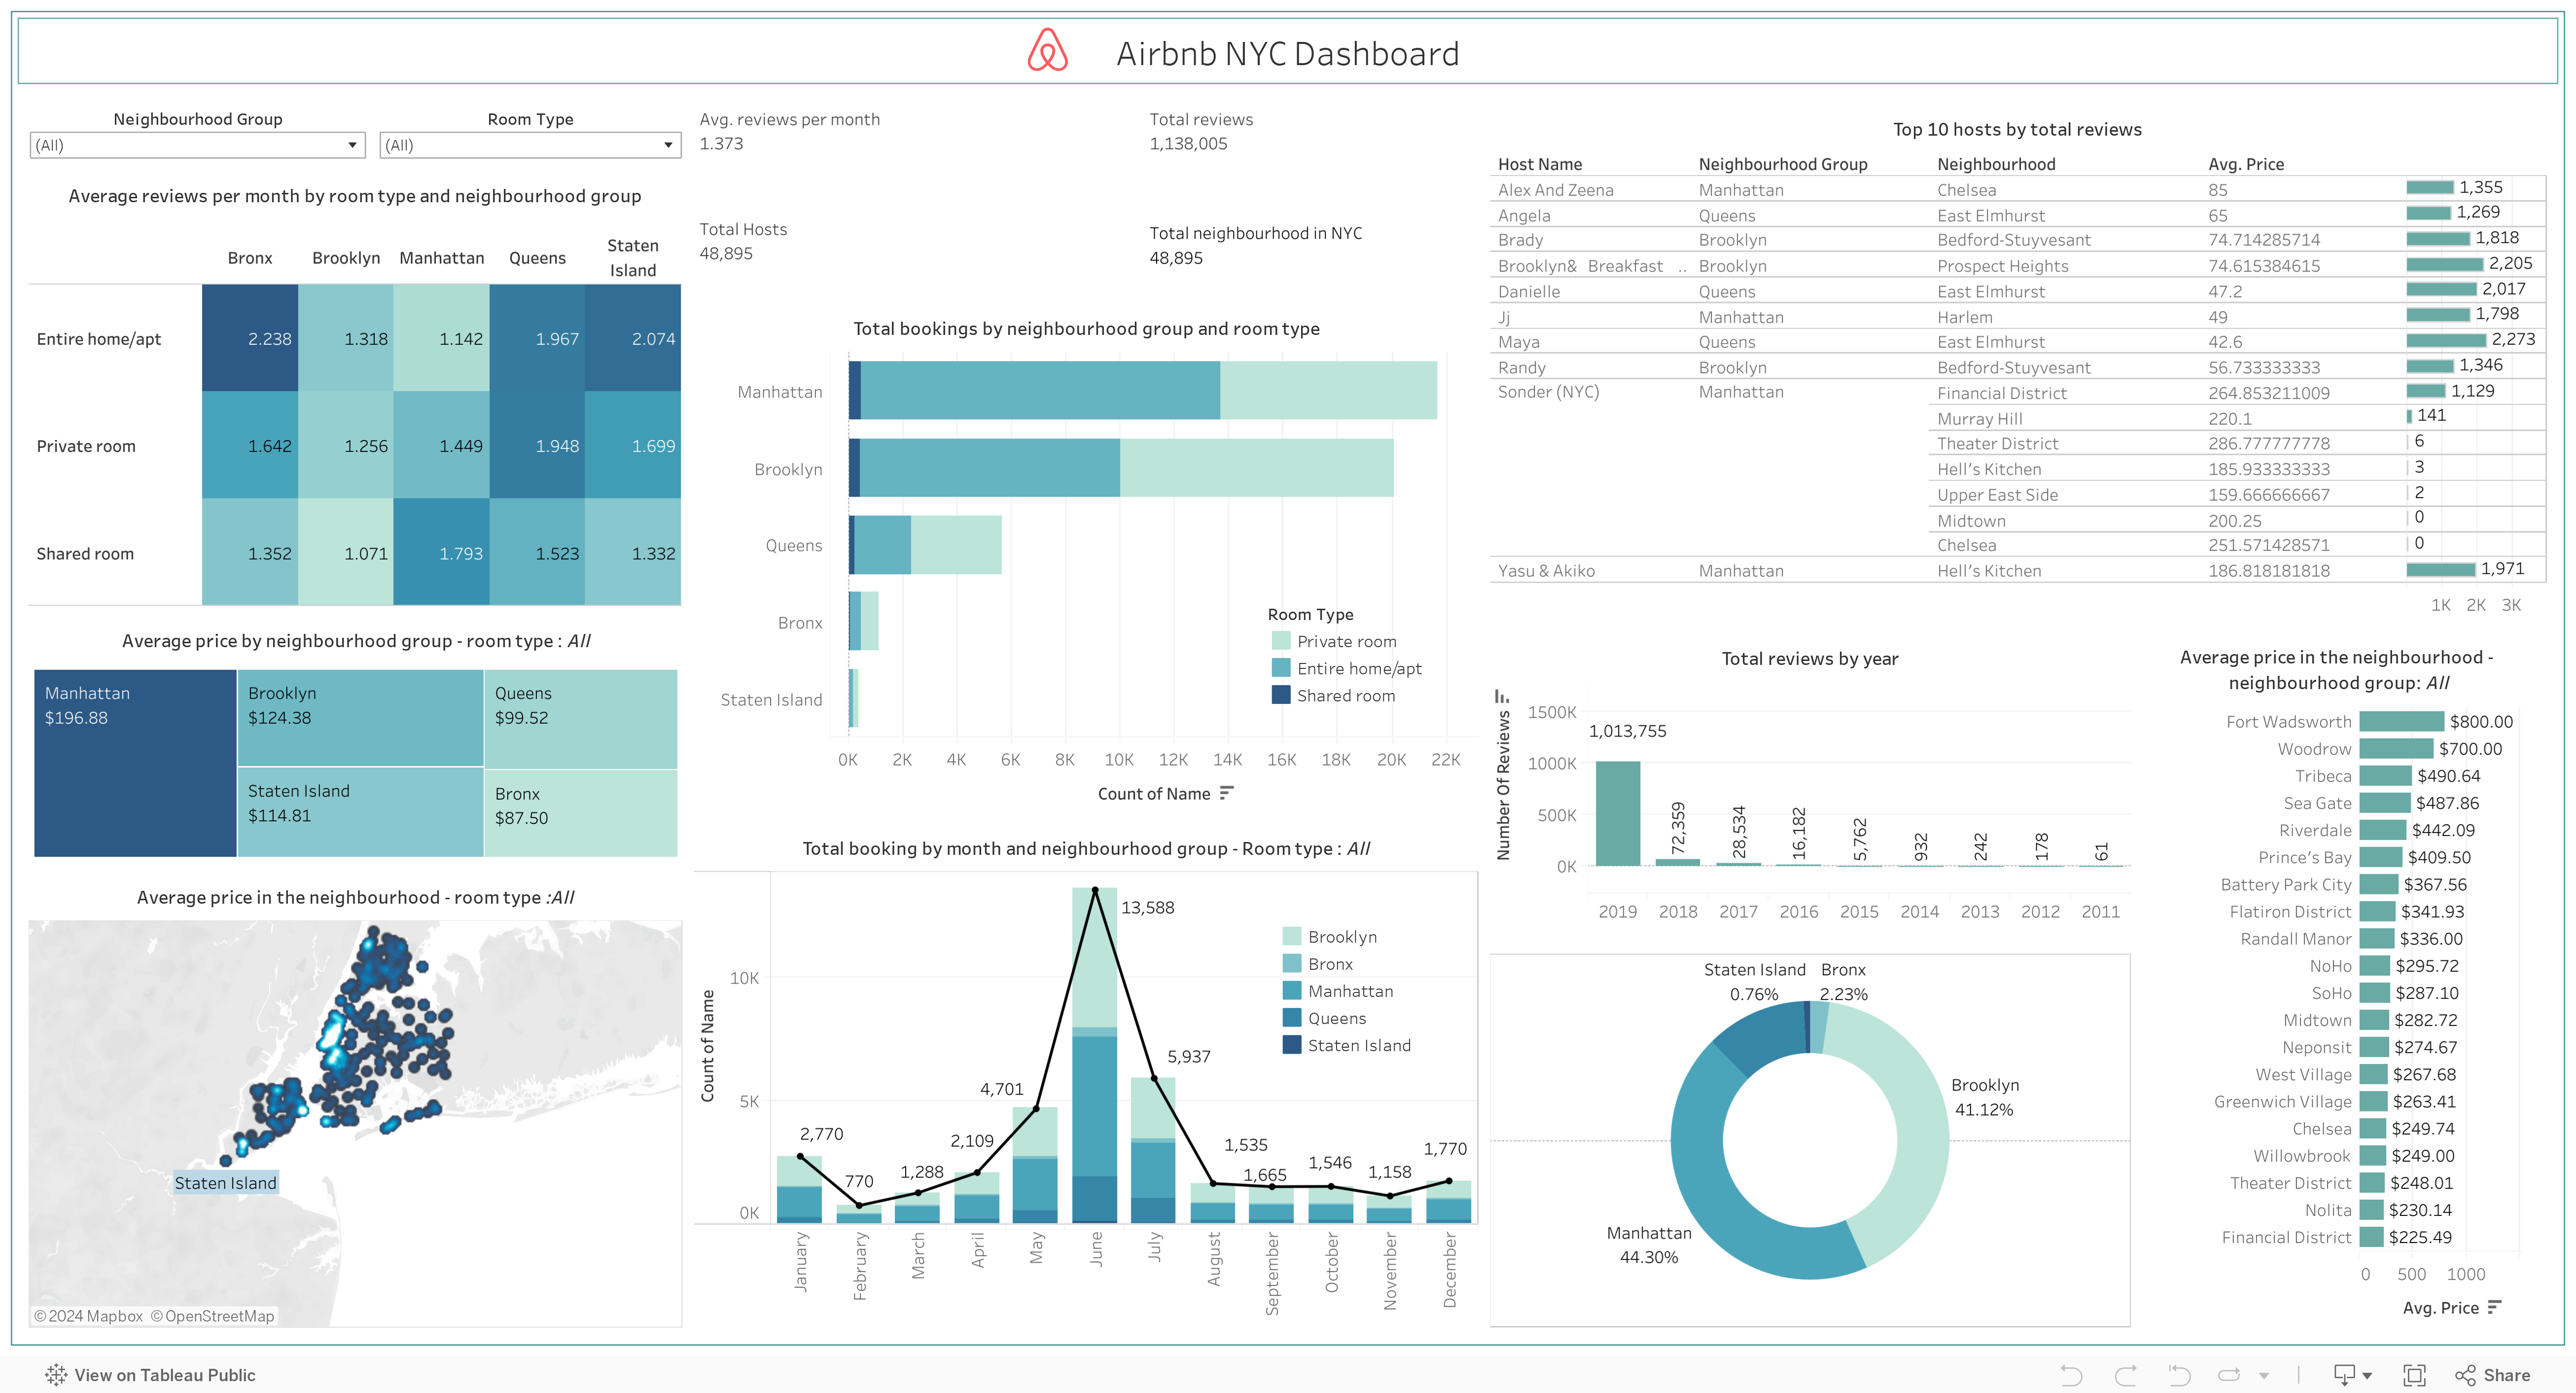Select the Brooklyn legend color swatch
Viewport: 2576px width, 1393px height.
[x=1291, y=936]
